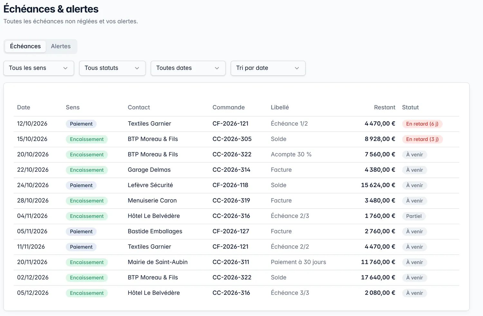Click the En retard (6 j) badge
Viewport: 483px width, 316px height.
pos(422,124)
